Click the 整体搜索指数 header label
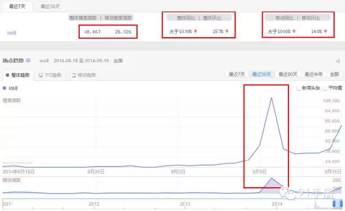345x211 pixels. click(83, 18)
